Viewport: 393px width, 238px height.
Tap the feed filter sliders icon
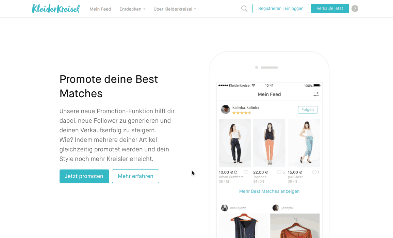point(316,94)
